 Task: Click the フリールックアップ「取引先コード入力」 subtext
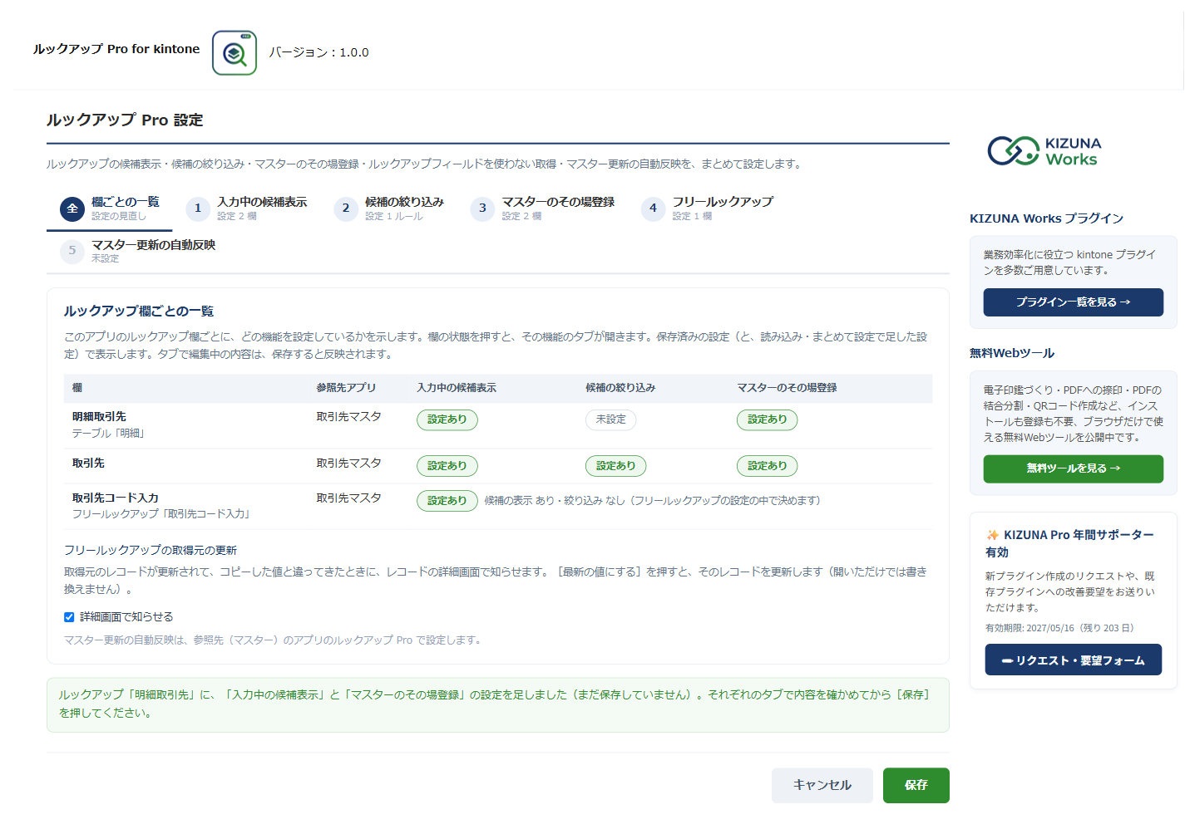(163, 514)
